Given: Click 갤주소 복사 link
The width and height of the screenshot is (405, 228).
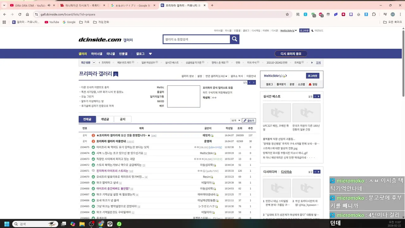Looking at the screenshot, I should [x=237, y=76].
